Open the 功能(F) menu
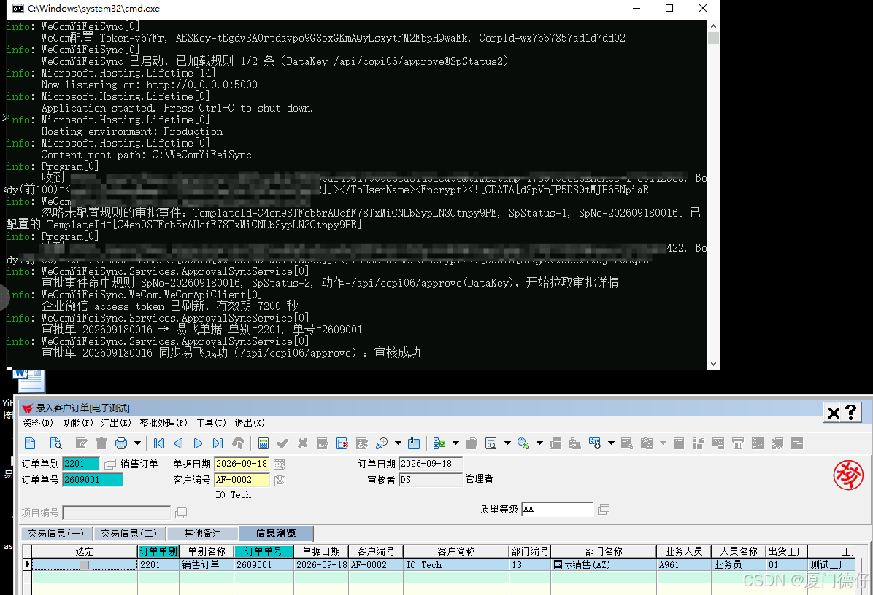The image size is (873, 595). 78,423
